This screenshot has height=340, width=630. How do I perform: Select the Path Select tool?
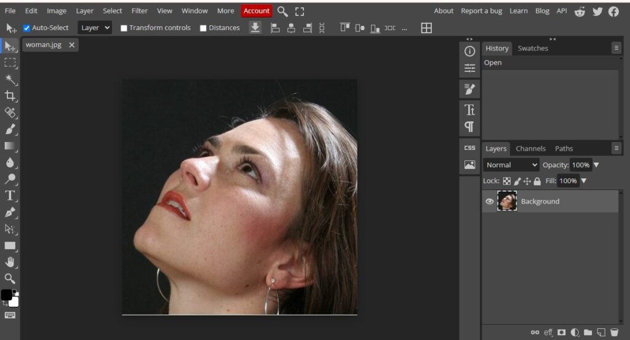coord(10,229)
